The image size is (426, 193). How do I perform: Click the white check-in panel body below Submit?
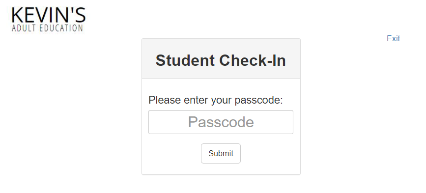[221, 169]
